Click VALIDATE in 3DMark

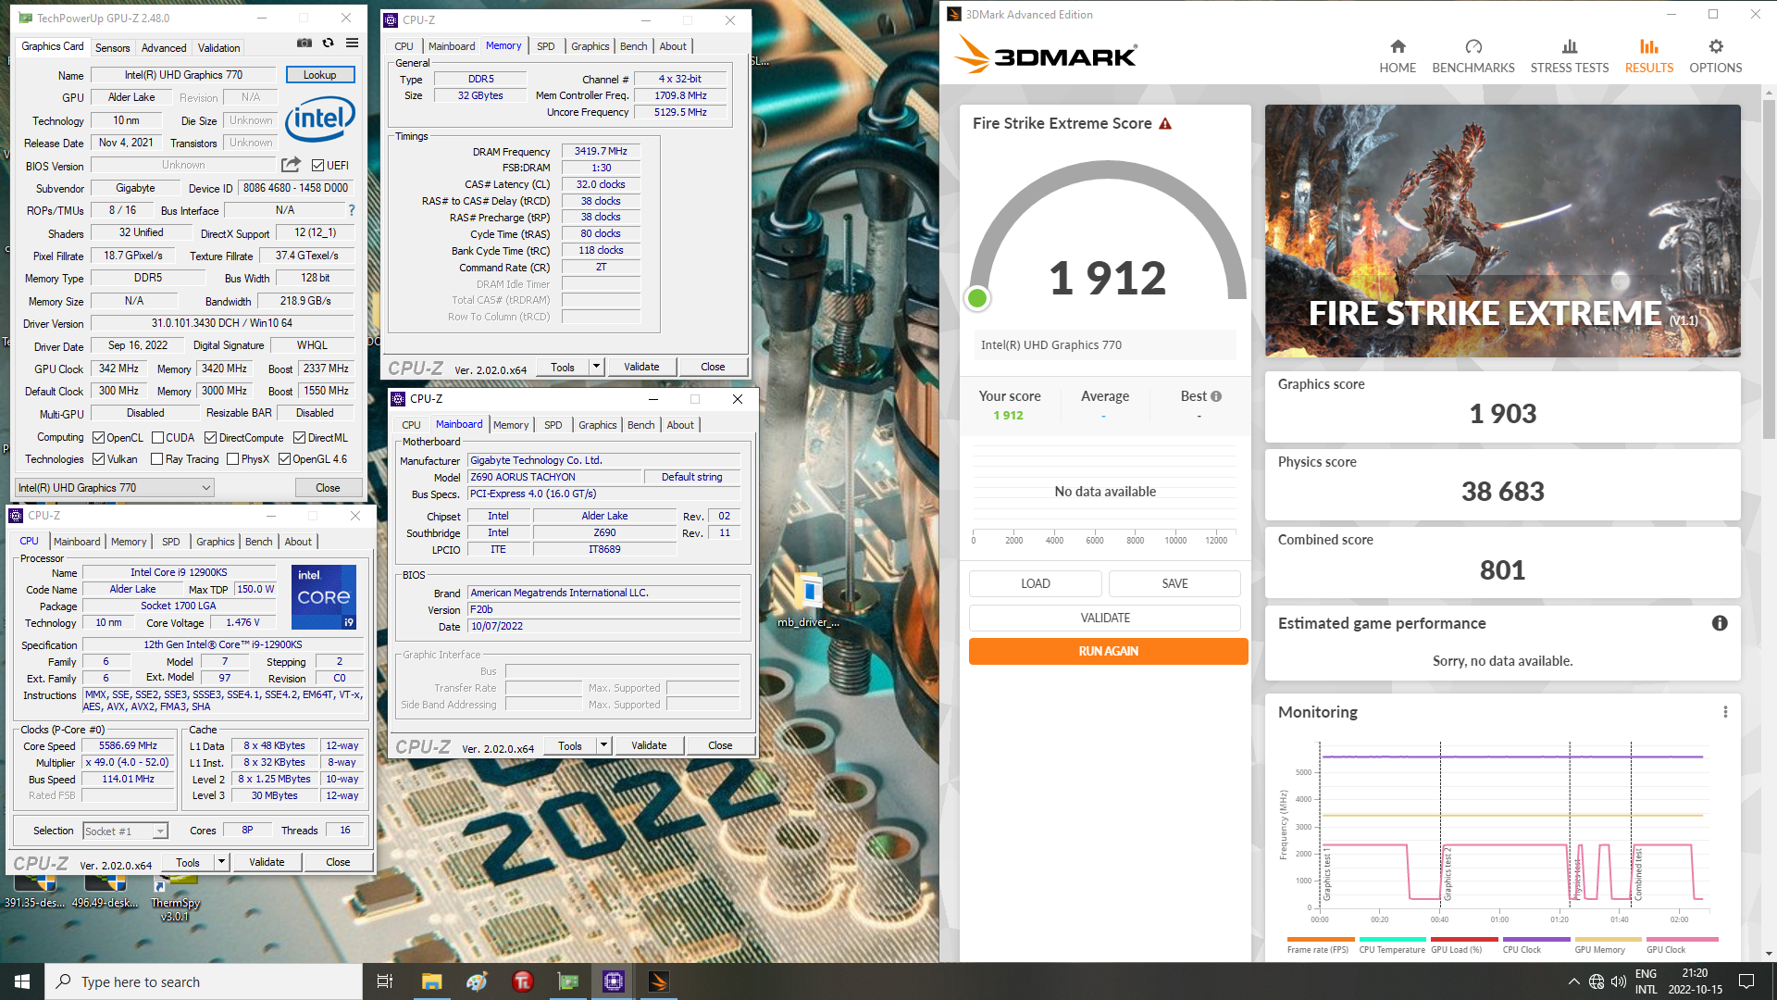[x=1105, y=618]
